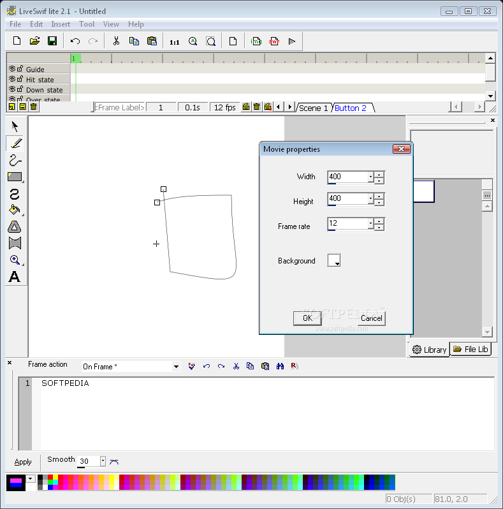Open the Frame rate dropdown arrow
The height and width of the screenshot is (509, 503).
(x=370, y=223)
